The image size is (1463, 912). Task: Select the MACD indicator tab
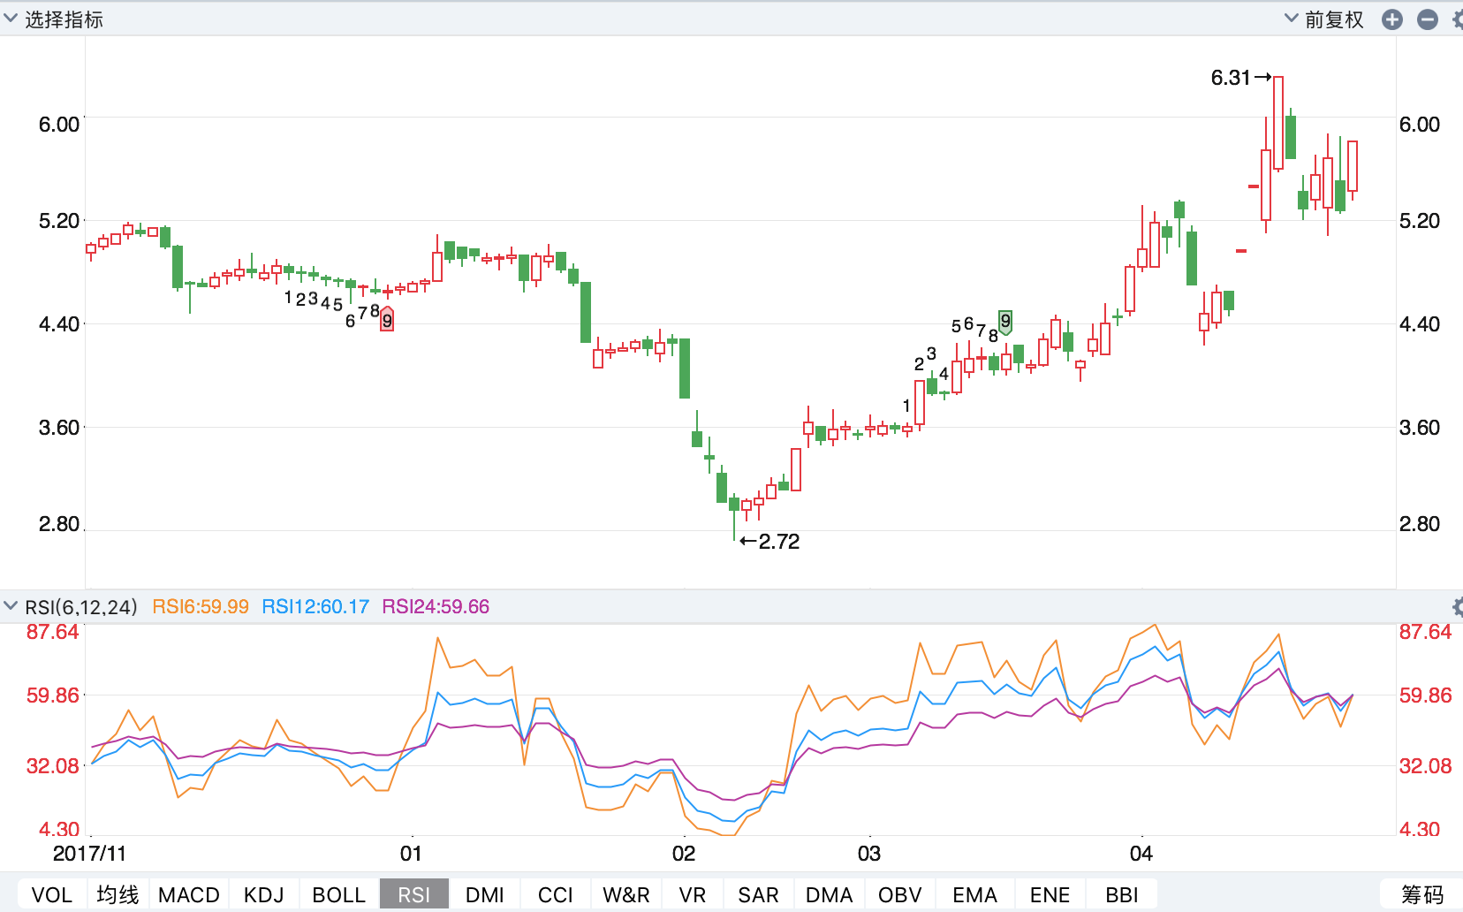point(189,894)
